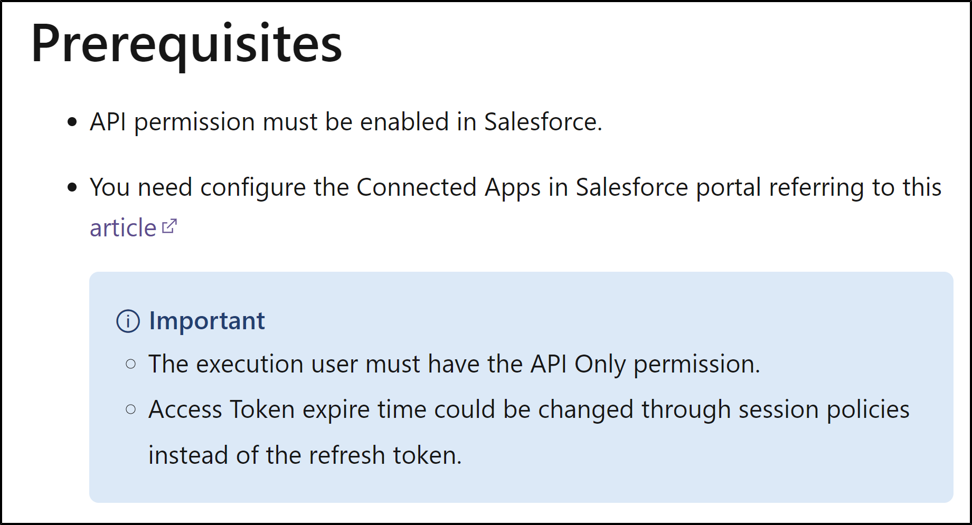Click the solid bullet before "You need configure"
The image size is (972, 525).
click(73, 187)
